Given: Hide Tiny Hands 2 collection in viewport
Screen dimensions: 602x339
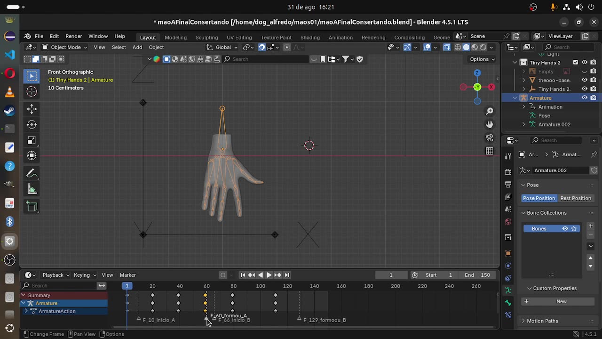Looking at the screenshot, I should point(585,63).
